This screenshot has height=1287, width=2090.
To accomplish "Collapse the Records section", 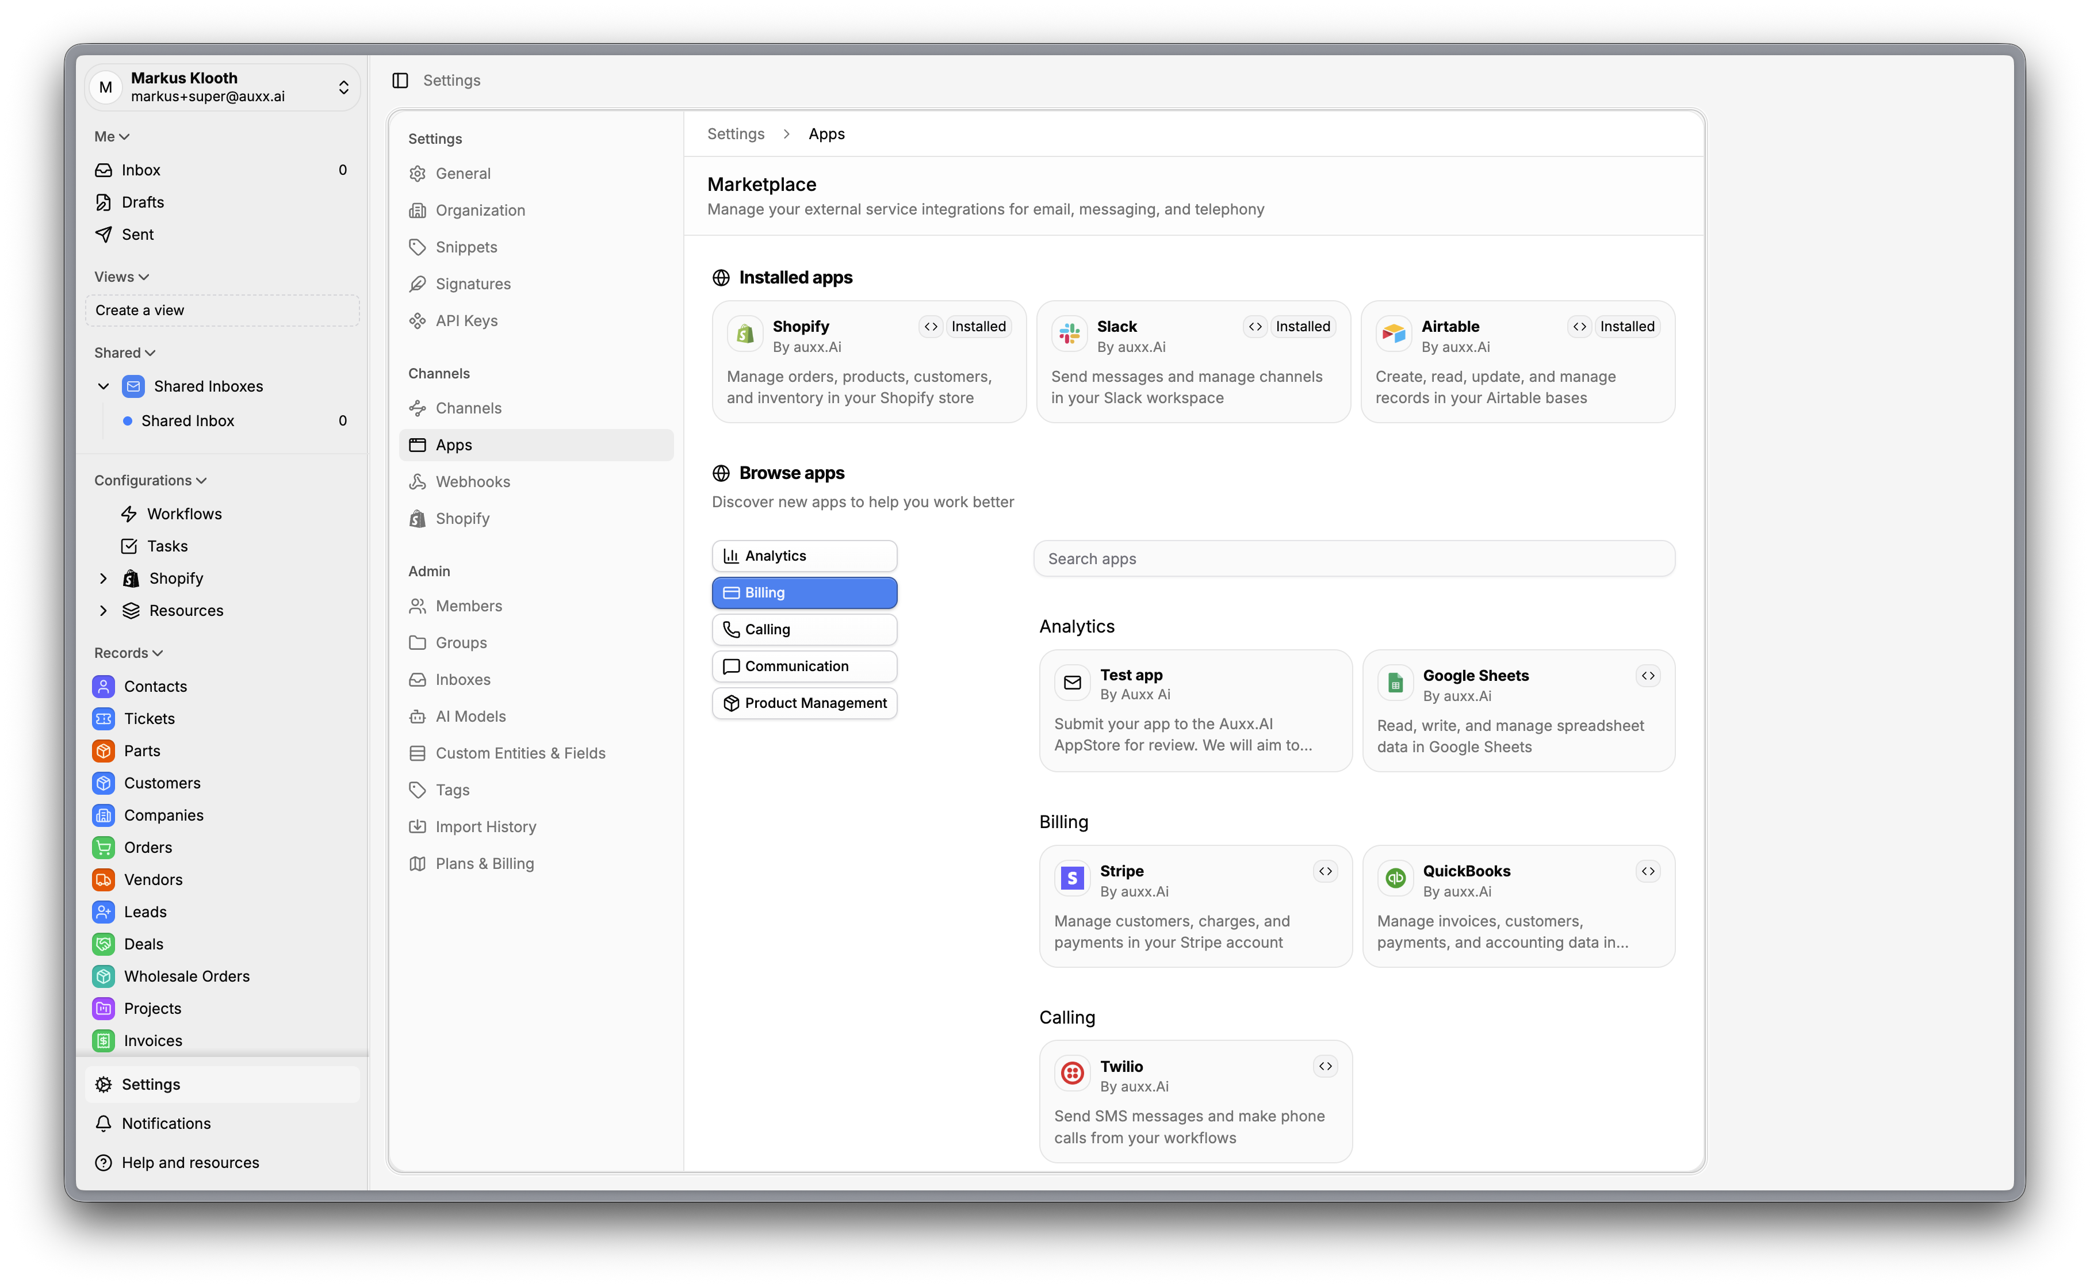I will click(129, 653).
